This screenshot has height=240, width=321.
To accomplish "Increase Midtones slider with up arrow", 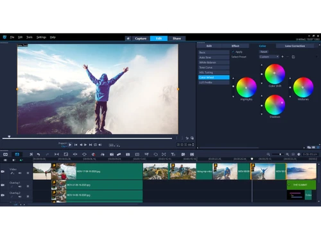I will tap(290, 79).
